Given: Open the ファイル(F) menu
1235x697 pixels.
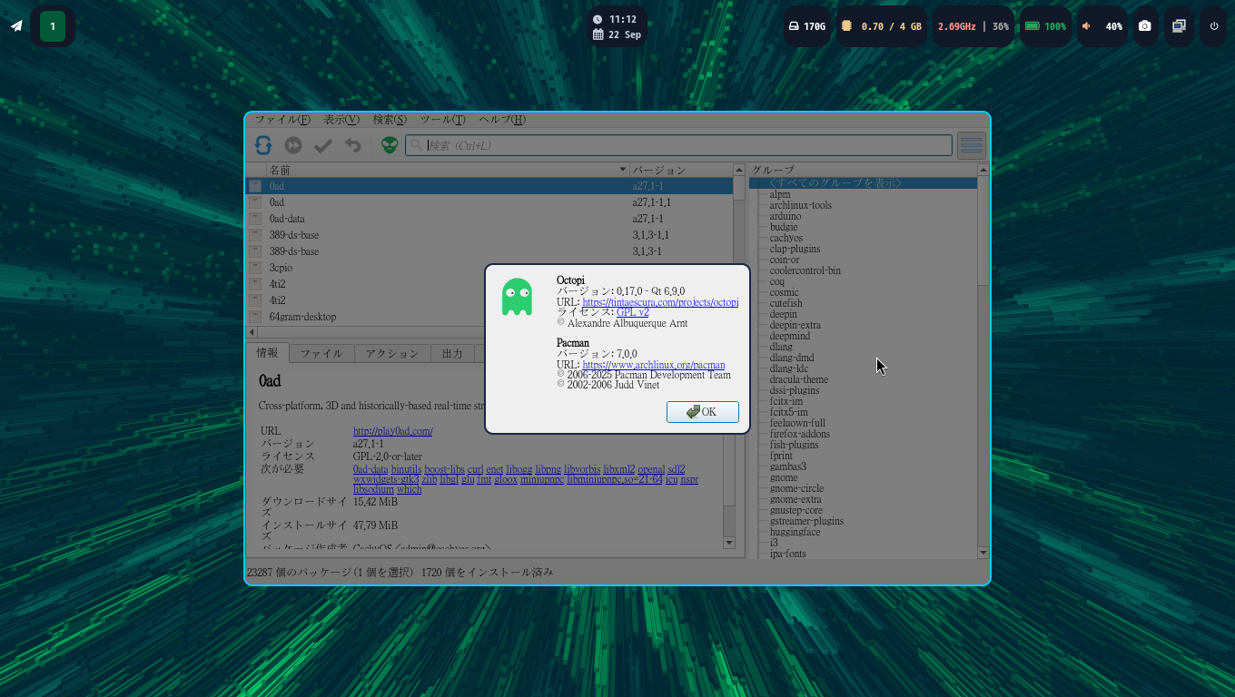Looking at the screenshot, I should [282, 120].
